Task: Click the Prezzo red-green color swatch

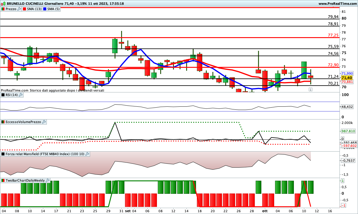Action: point(3,9)
